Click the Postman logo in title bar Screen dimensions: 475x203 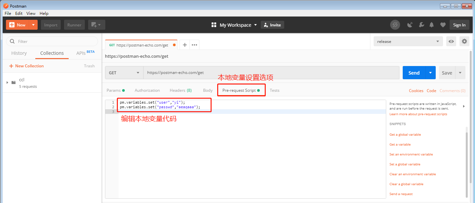(6, 6)
